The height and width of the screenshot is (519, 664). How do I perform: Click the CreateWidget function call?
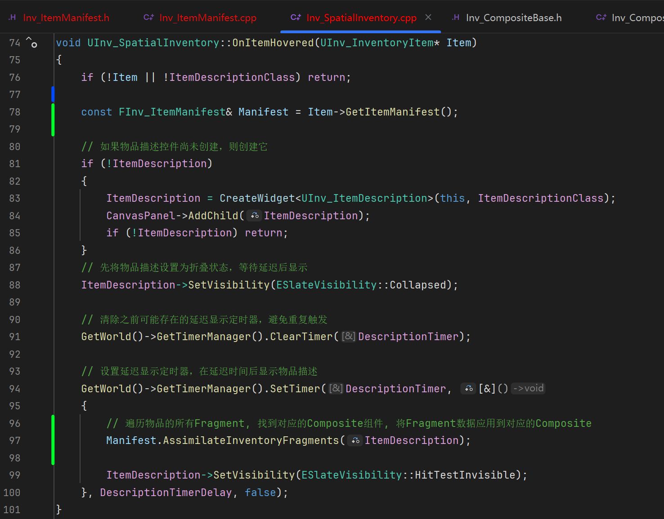[257, 198]
